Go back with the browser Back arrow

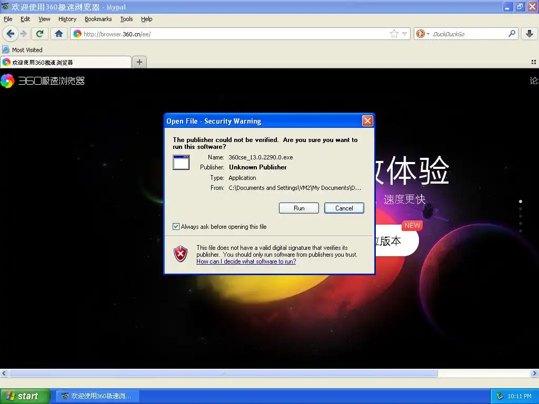click(11, 34)
